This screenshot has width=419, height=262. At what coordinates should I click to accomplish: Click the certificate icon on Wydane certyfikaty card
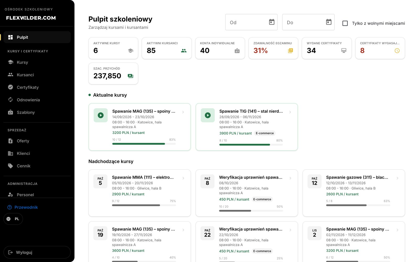coord(344,51)
